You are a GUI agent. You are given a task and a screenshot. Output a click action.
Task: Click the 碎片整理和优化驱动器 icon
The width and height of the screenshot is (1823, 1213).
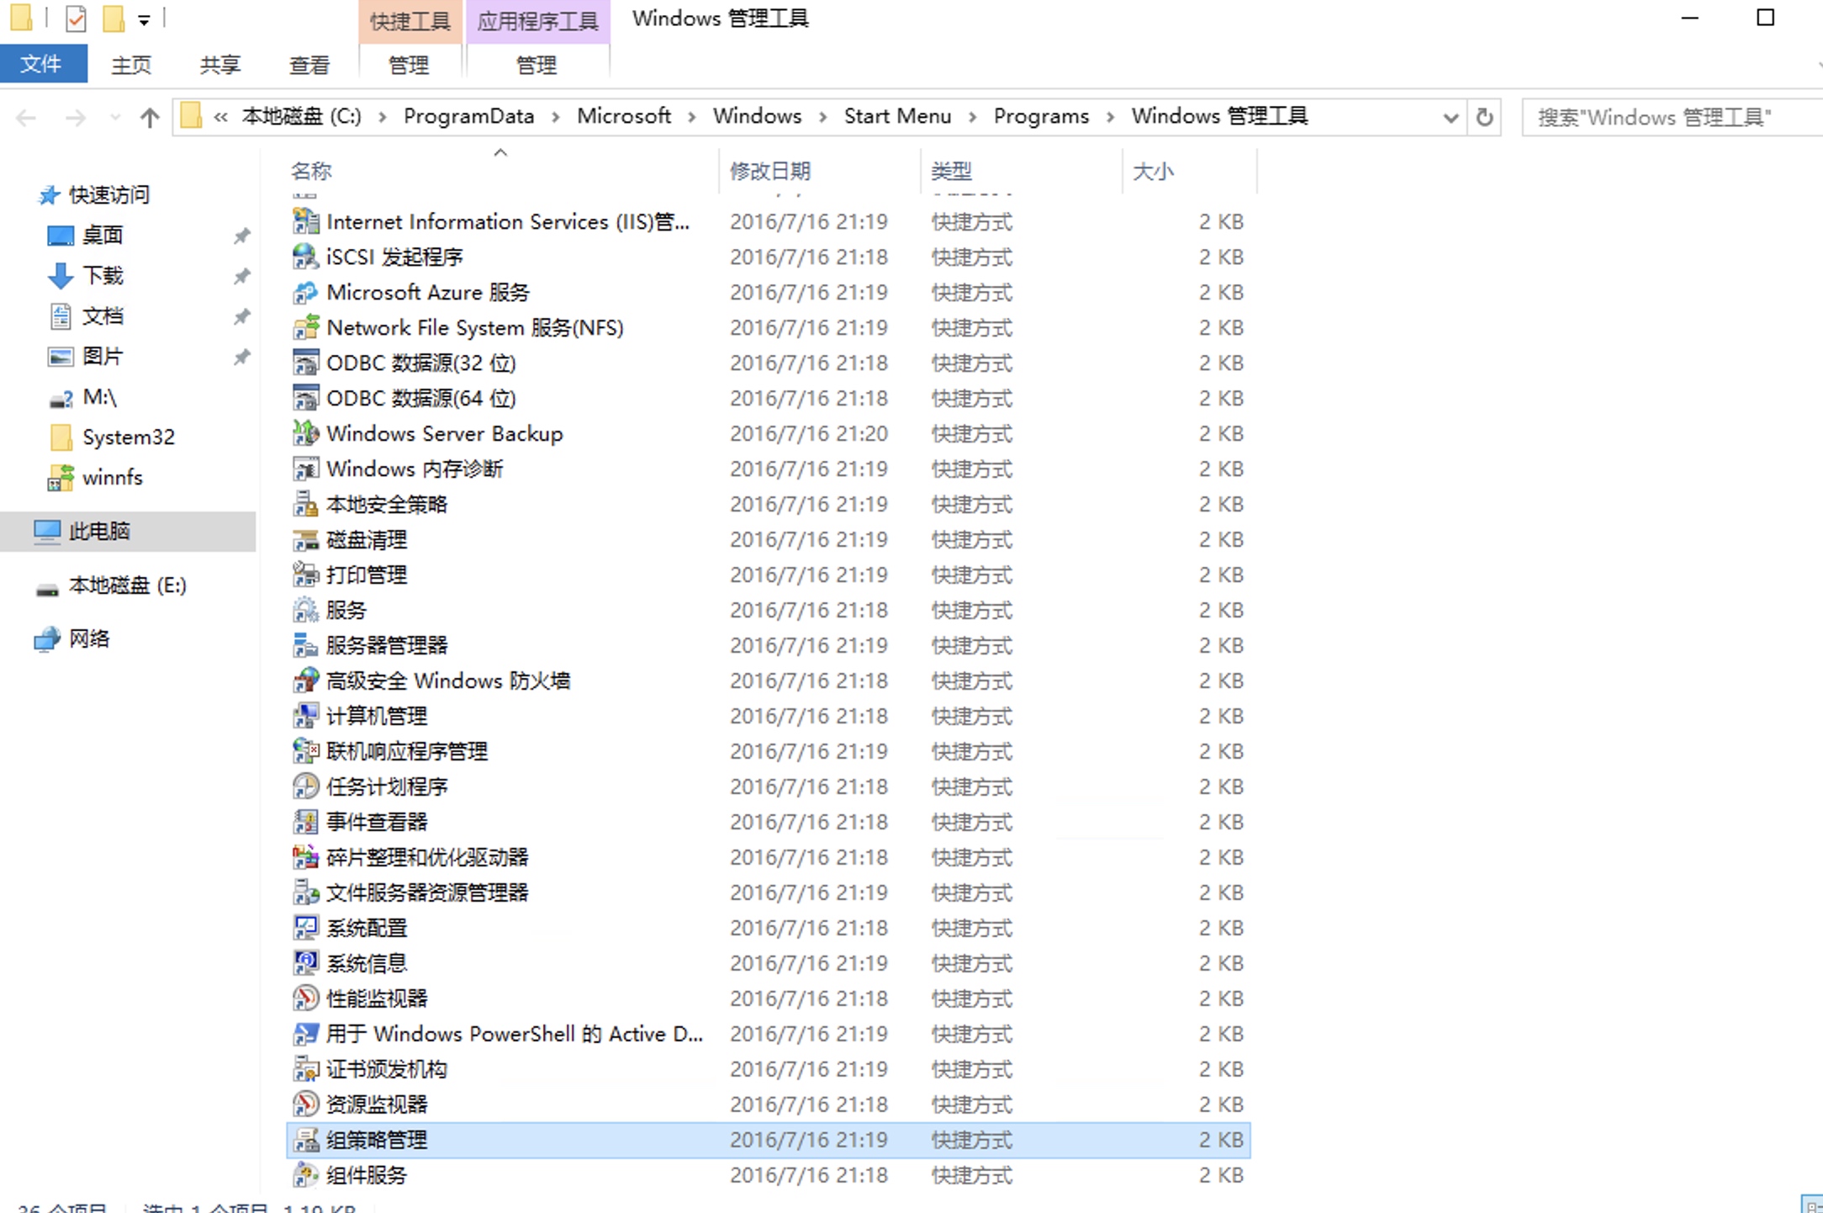point(305,857)
